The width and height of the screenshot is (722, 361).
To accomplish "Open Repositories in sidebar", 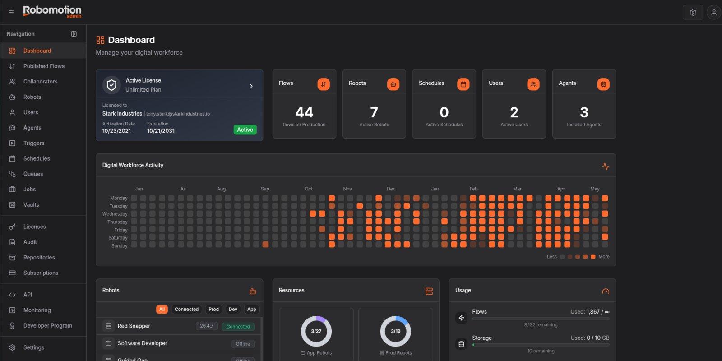I will click(43, 257).
